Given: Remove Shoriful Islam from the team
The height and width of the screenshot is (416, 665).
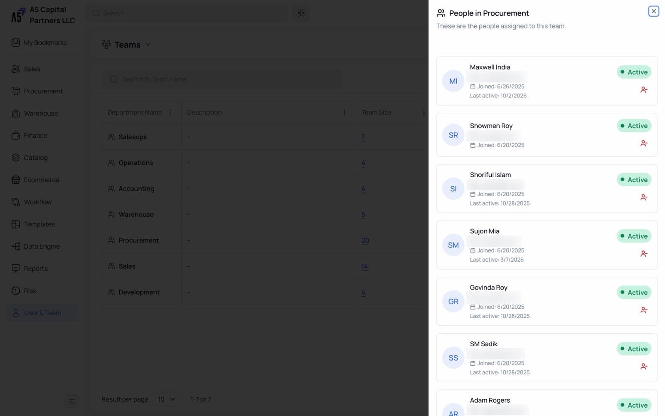Looking at the screenshot, I should pyautogui.click(x=644, y=197).
